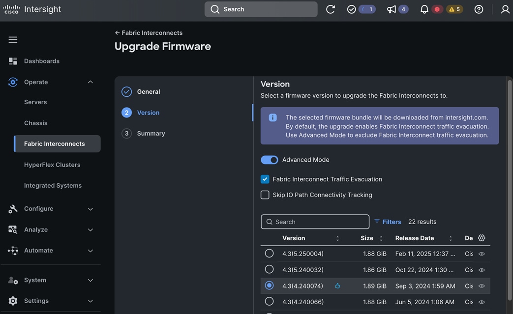513x314 pixels.
Task: Toggle the hamburger navigation menu
Action: (x=13, y=39)
